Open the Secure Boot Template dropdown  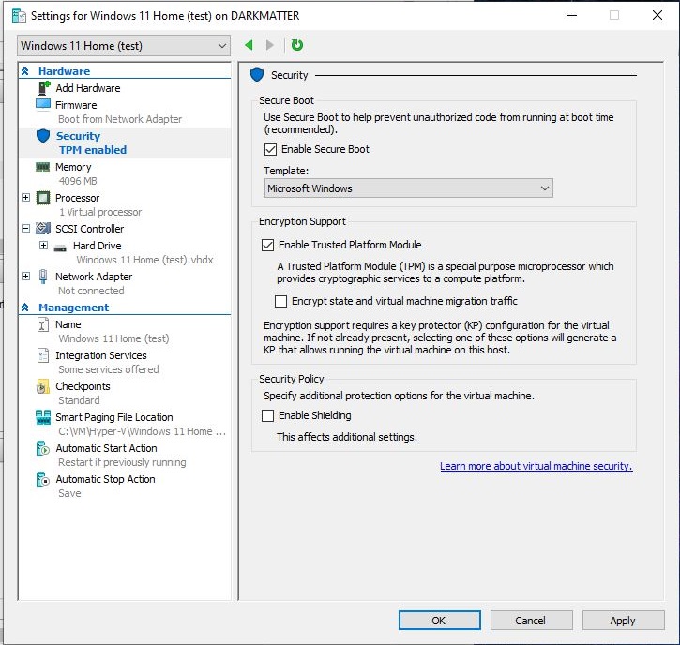[409, 188]
